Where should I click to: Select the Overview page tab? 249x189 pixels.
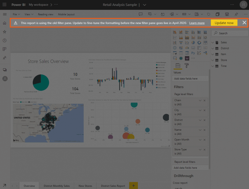[x=29, y=186]
